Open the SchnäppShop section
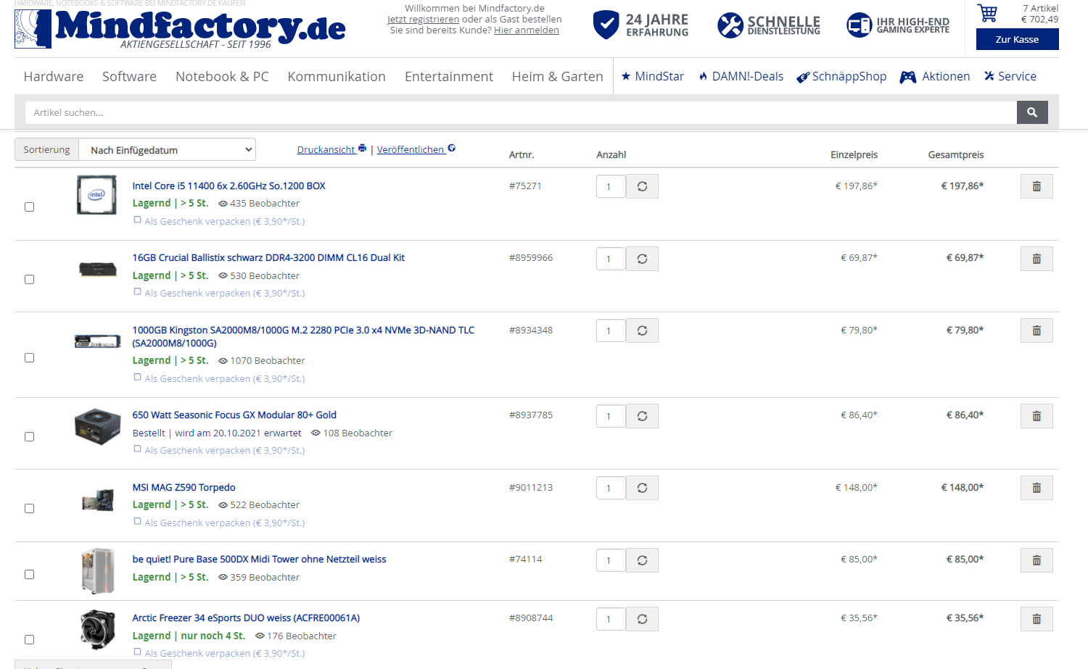 tap(841, 76)
